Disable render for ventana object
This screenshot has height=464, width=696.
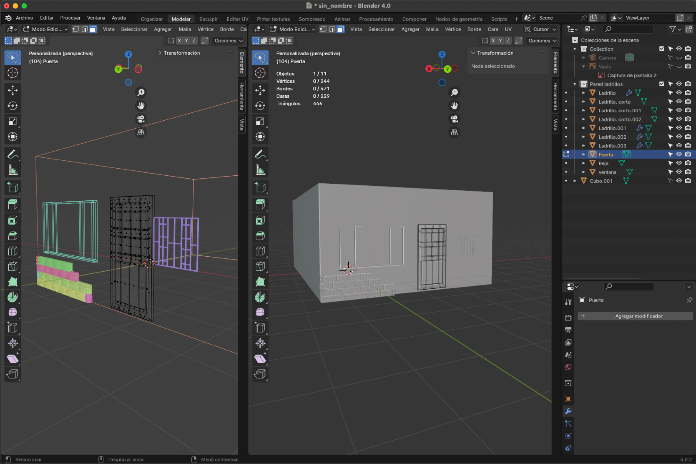click(688, 172)
